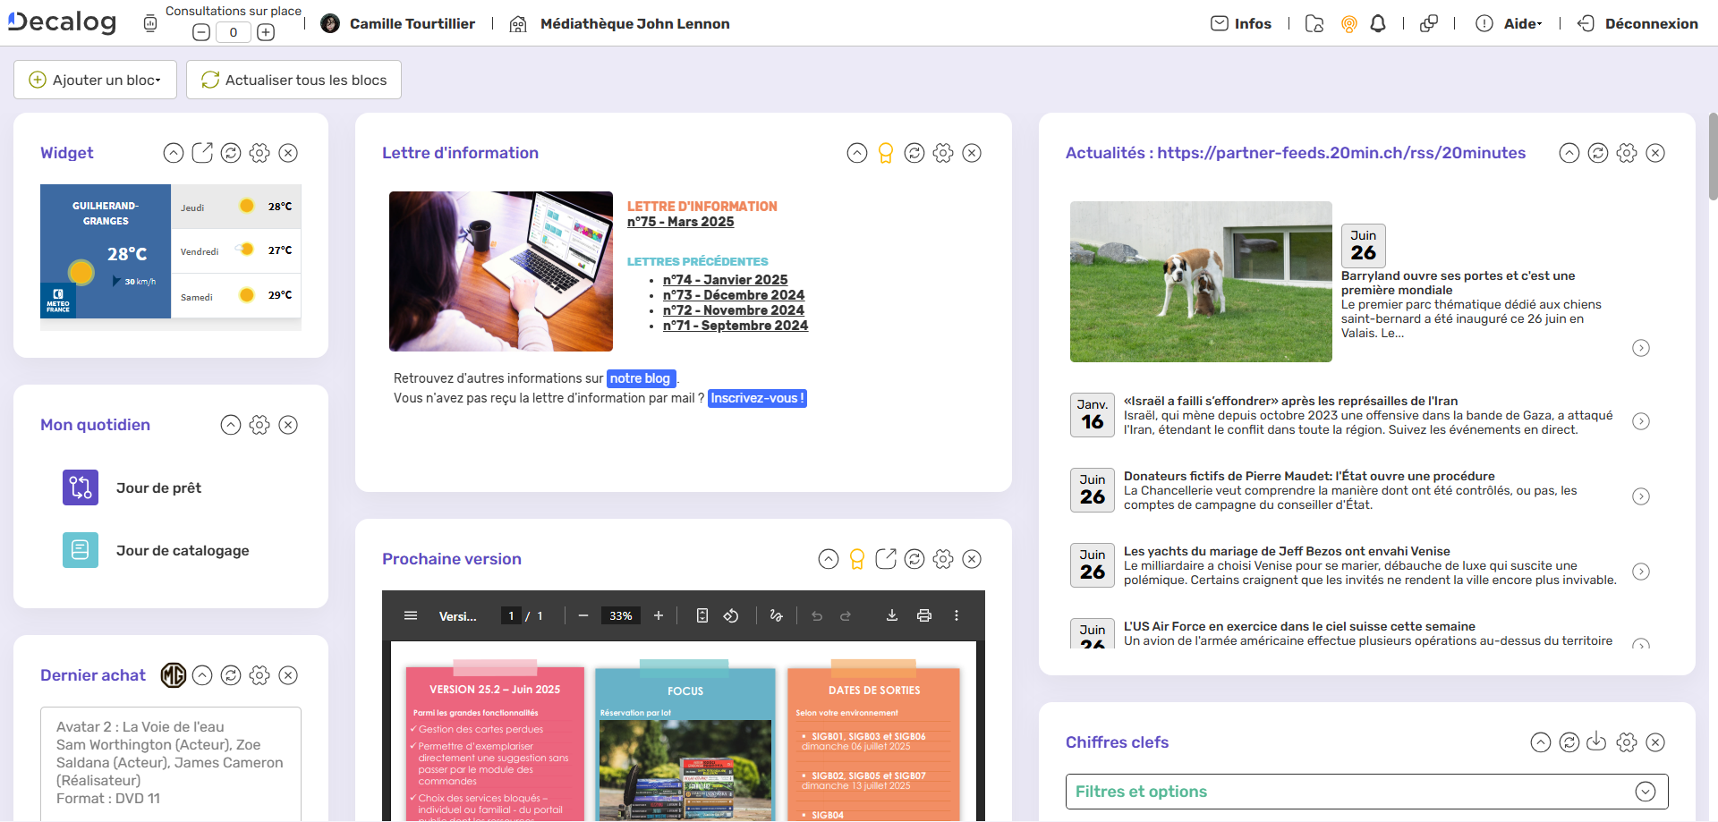This screenshot has width=1718, height=822.
Task: Click the download icon in Chiffres clefs block
Action: click(1596, 742)
